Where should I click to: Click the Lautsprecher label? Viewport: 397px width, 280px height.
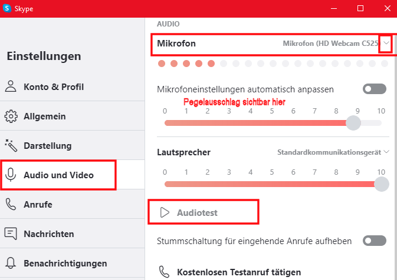[183, 152]
